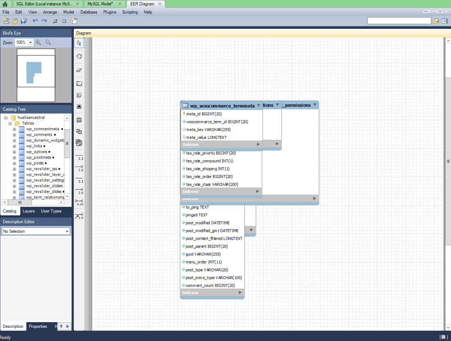
Task: Select wp_postmeta in the Catalog Tree
Action: (39, 157)
